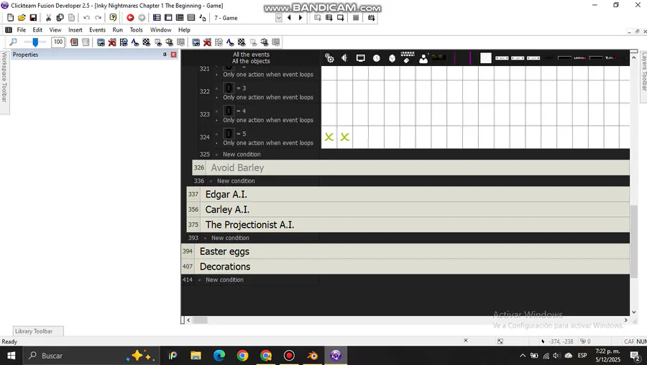Image resolution: width=647 pixels, height=365 pixels.
Task: Open the Edit menu
Action: [x=37, y=29]
